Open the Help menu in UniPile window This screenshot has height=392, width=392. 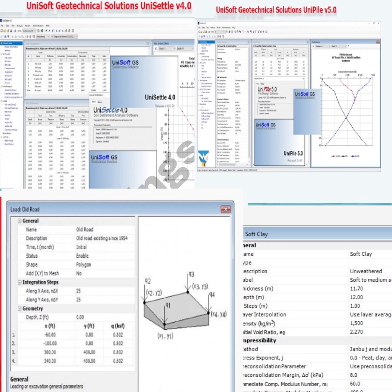(234, 28)
